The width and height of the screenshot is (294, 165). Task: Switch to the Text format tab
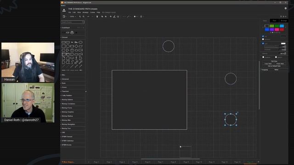coord(274,21)
